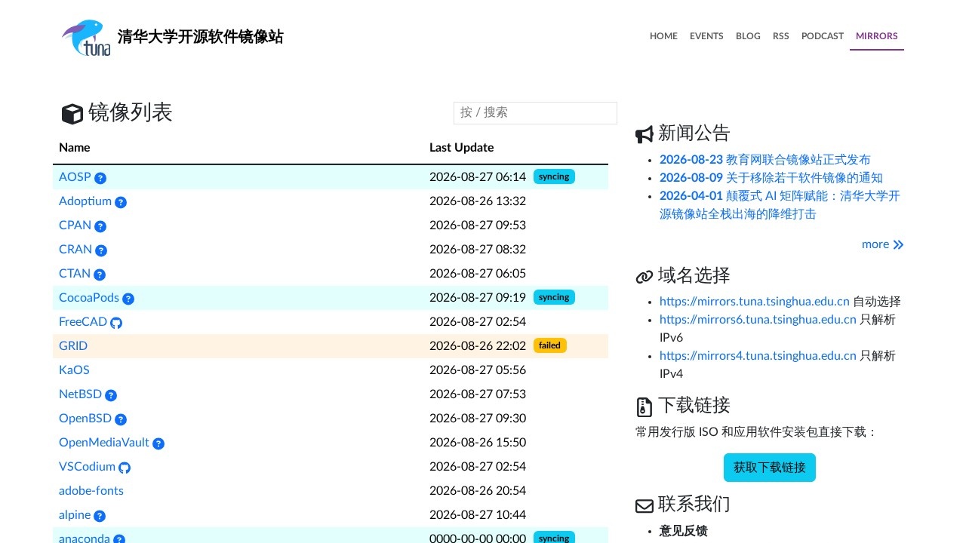This screenshot has width=966, height=543.
Task: Click the TUNA logo image
Action: coord(86,38)
